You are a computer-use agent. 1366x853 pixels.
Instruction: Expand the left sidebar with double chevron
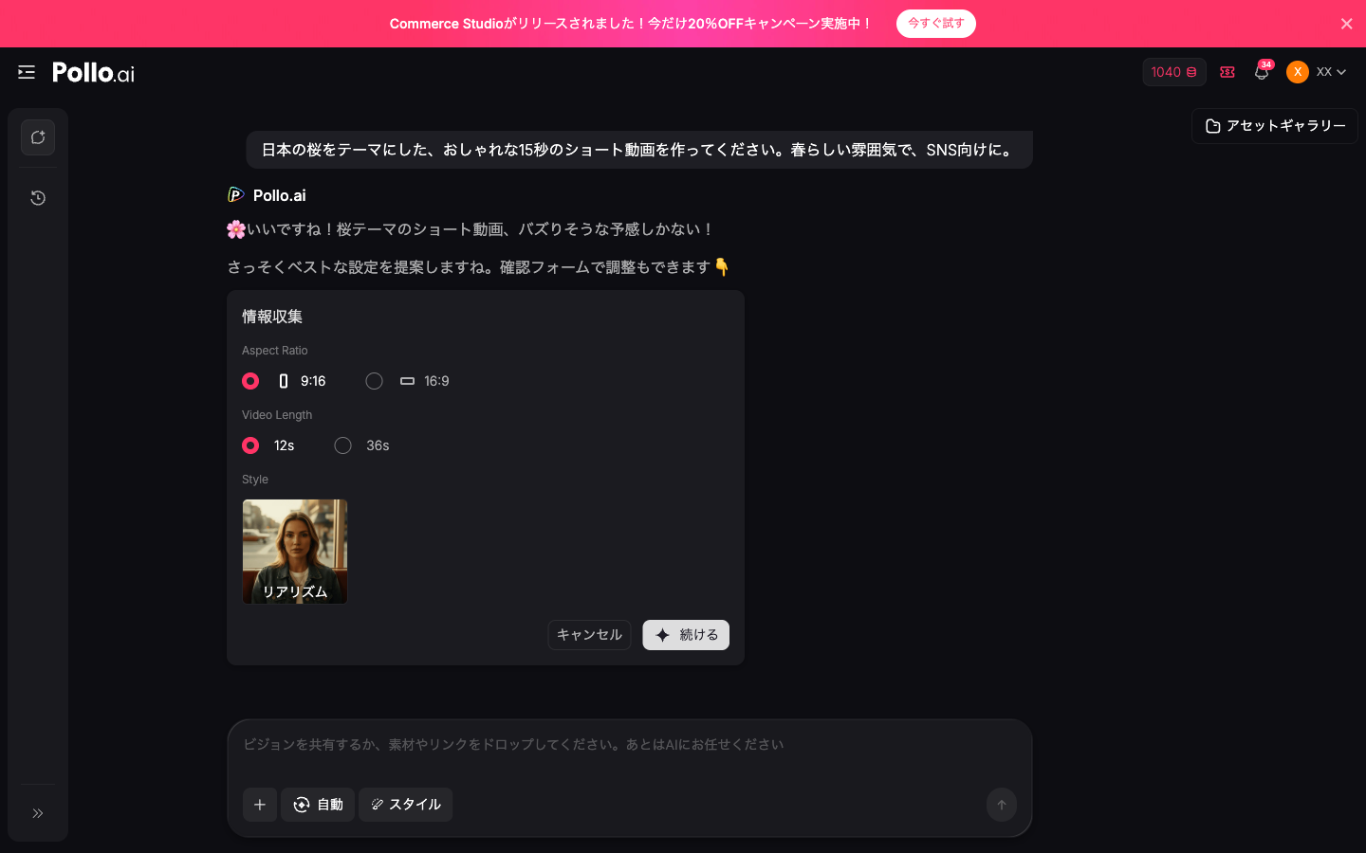coord(38,813)
